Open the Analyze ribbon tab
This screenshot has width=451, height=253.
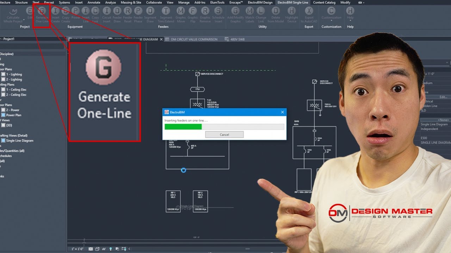tap(111, 2)
